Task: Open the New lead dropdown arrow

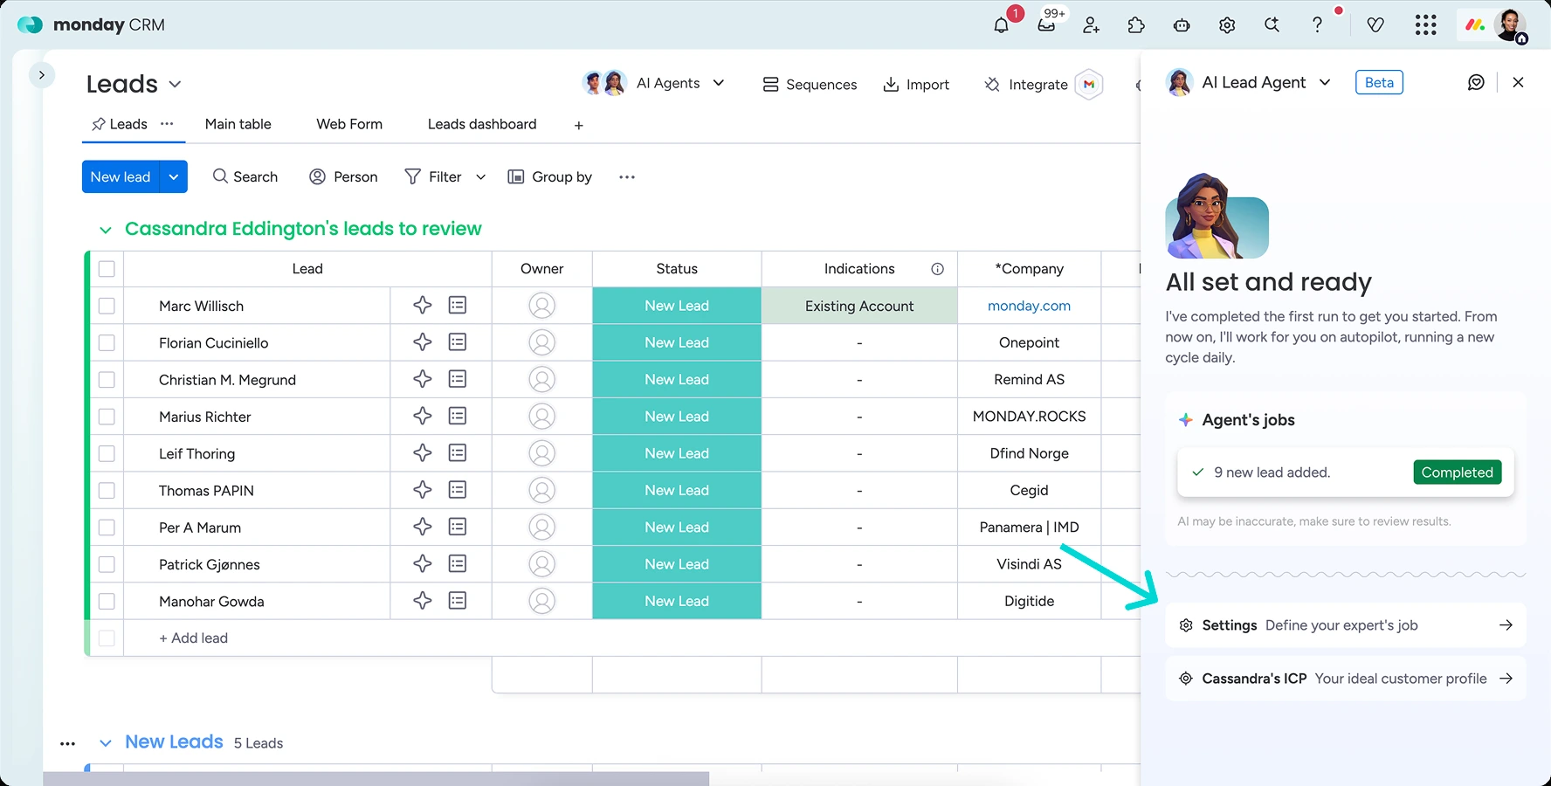Action: point(174,176)
